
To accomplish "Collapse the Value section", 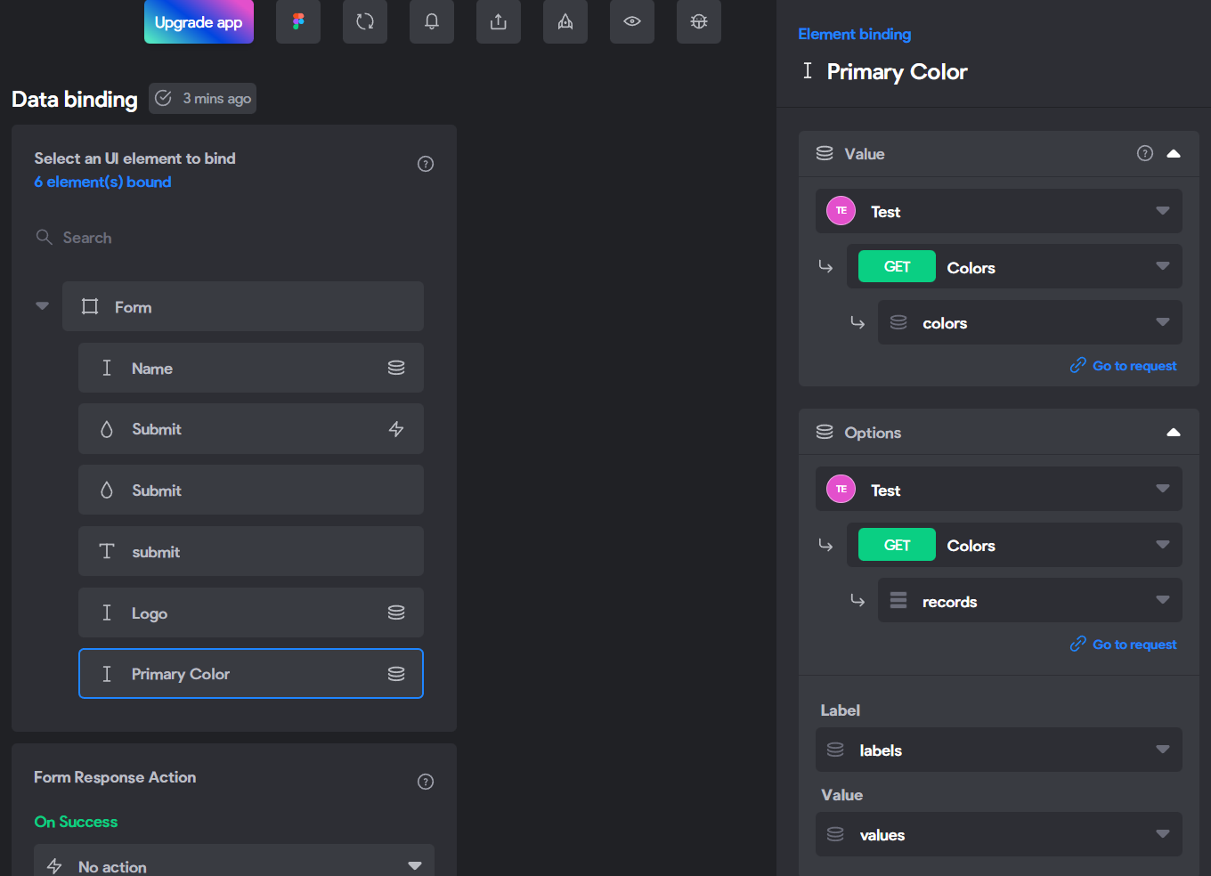I will click(x=1174, y=153).
